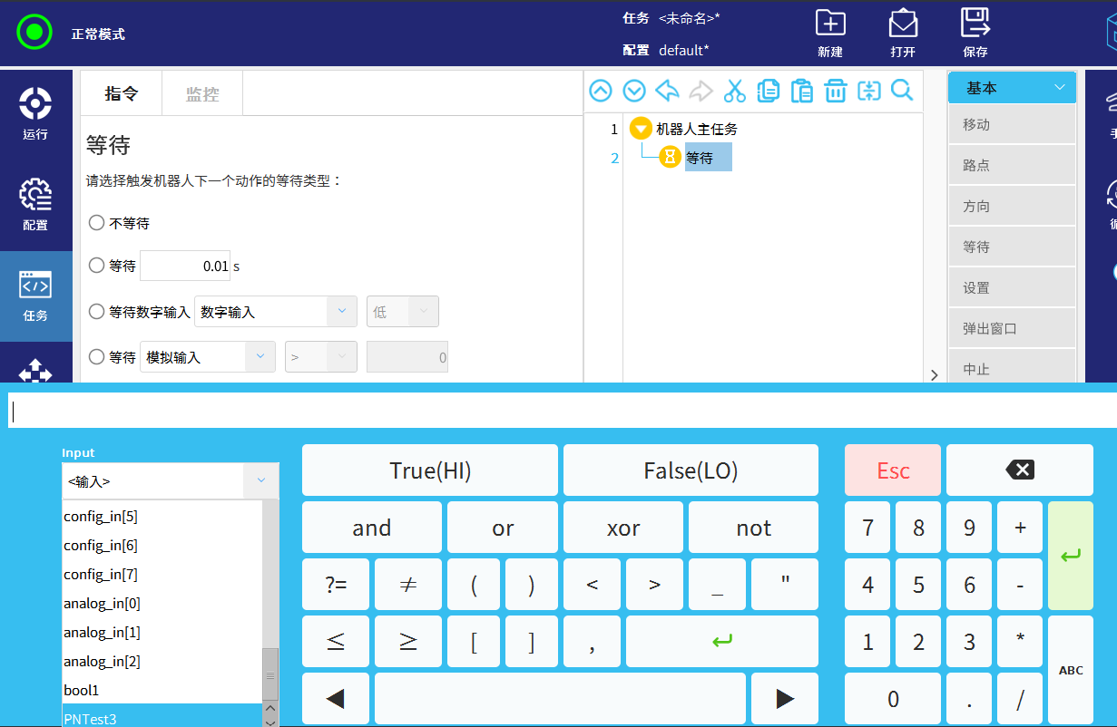Image resolution: width=1117 pixels, height=727 pixels.
Task: Click the paste clipboard icon
Action: tap(801, 91)
